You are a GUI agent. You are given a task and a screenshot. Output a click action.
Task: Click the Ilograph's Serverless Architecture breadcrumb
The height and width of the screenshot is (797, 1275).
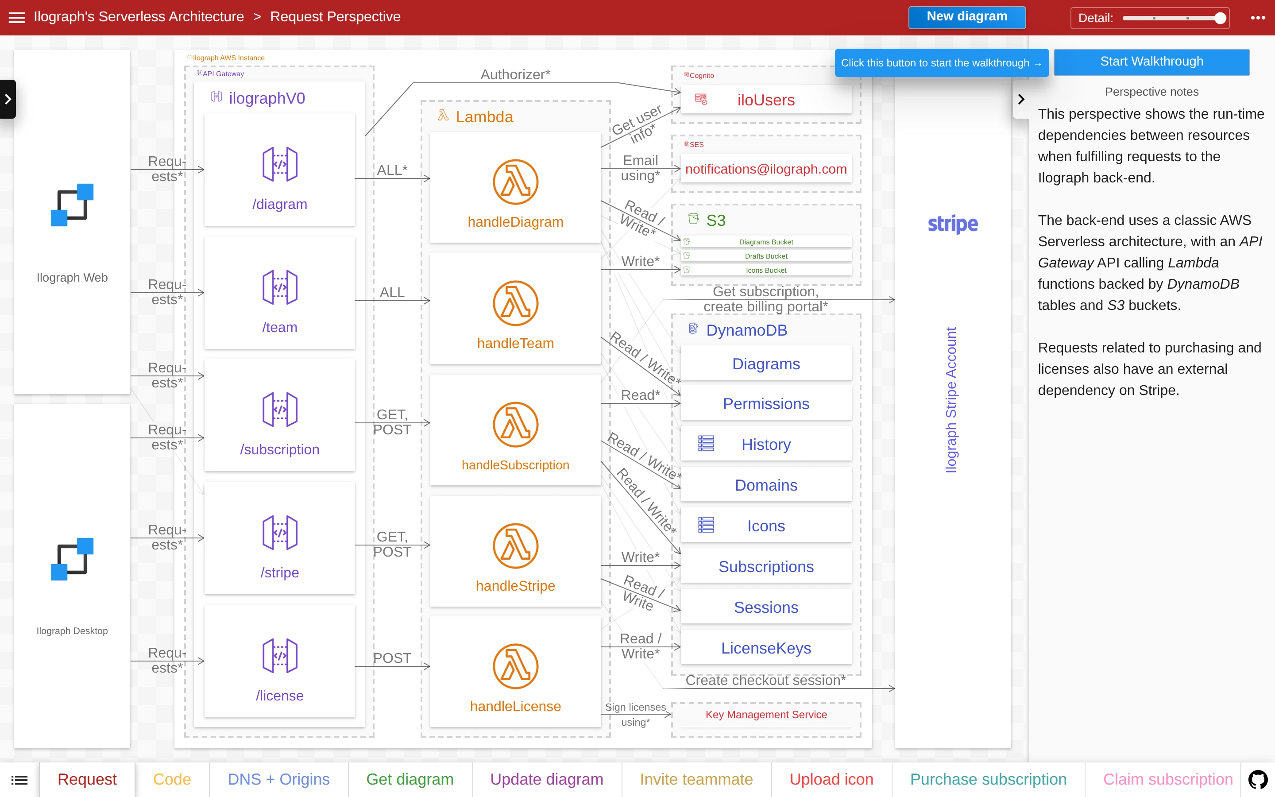139,17
